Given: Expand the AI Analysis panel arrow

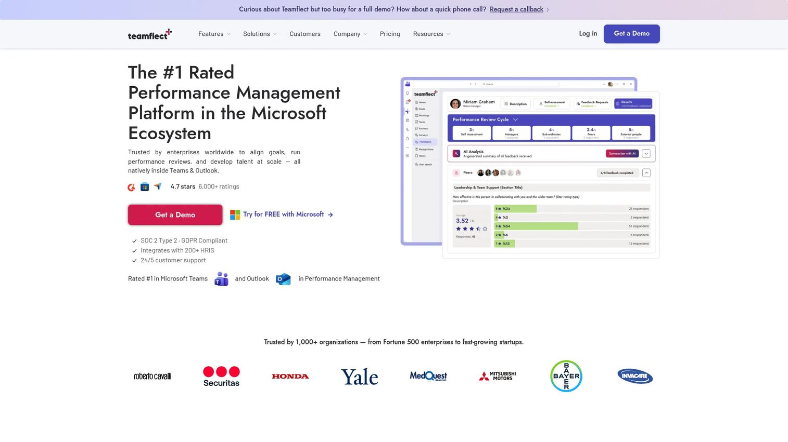Looking at the screenshot, I should click(x=646, y=154).
